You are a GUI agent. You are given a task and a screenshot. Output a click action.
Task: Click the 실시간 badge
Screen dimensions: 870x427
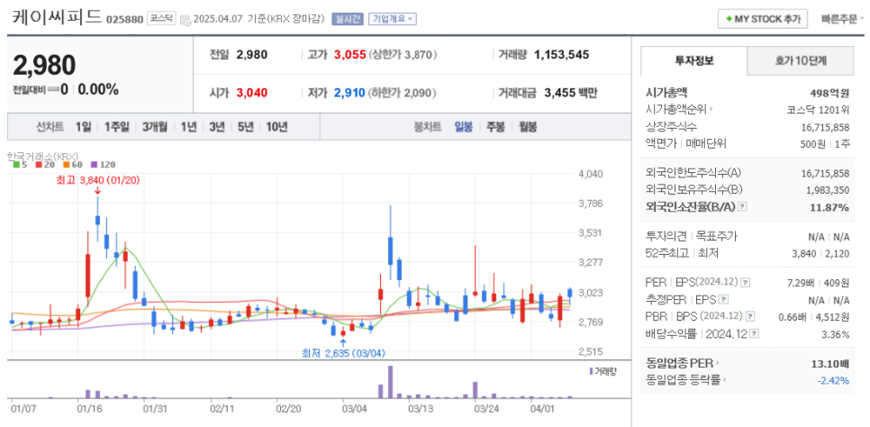[348, 19]
